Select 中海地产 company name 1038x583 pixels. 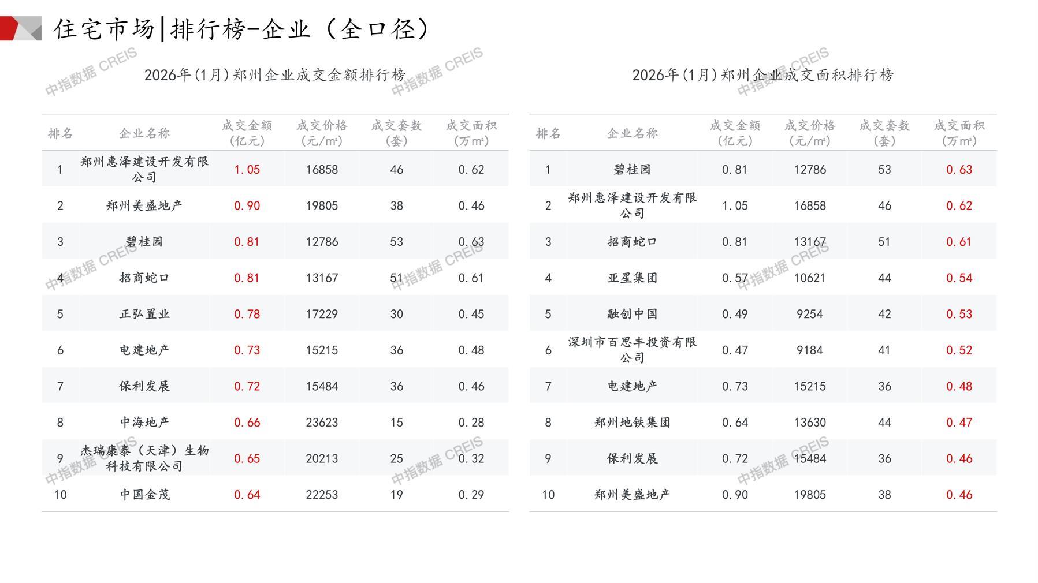(144, 423)
